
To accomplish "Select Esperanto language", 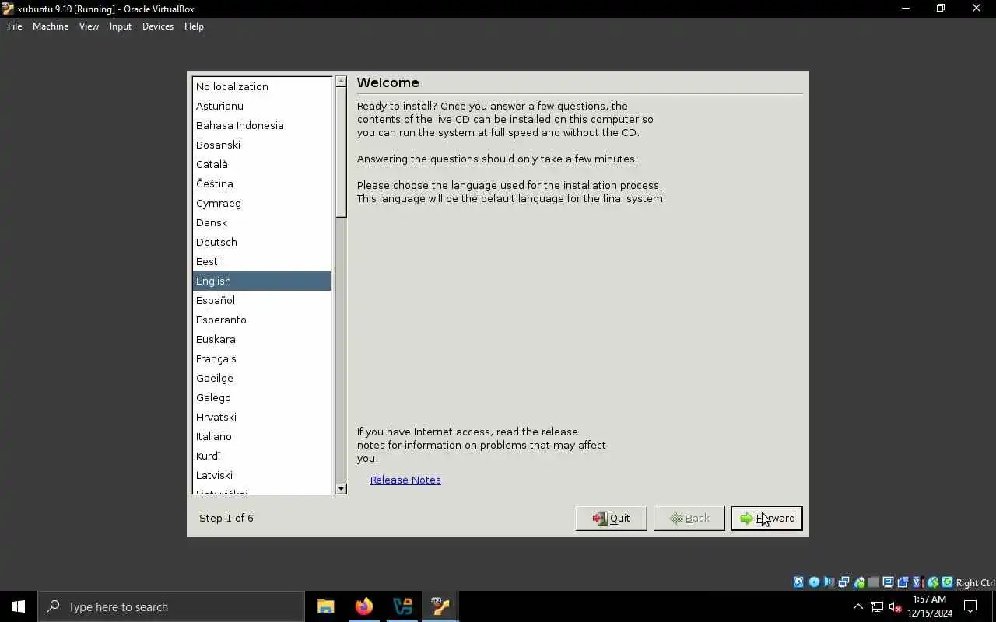I will coord(262,320).
